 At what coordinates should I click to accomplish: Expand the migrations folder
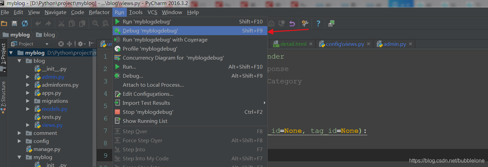click(28, 101)
